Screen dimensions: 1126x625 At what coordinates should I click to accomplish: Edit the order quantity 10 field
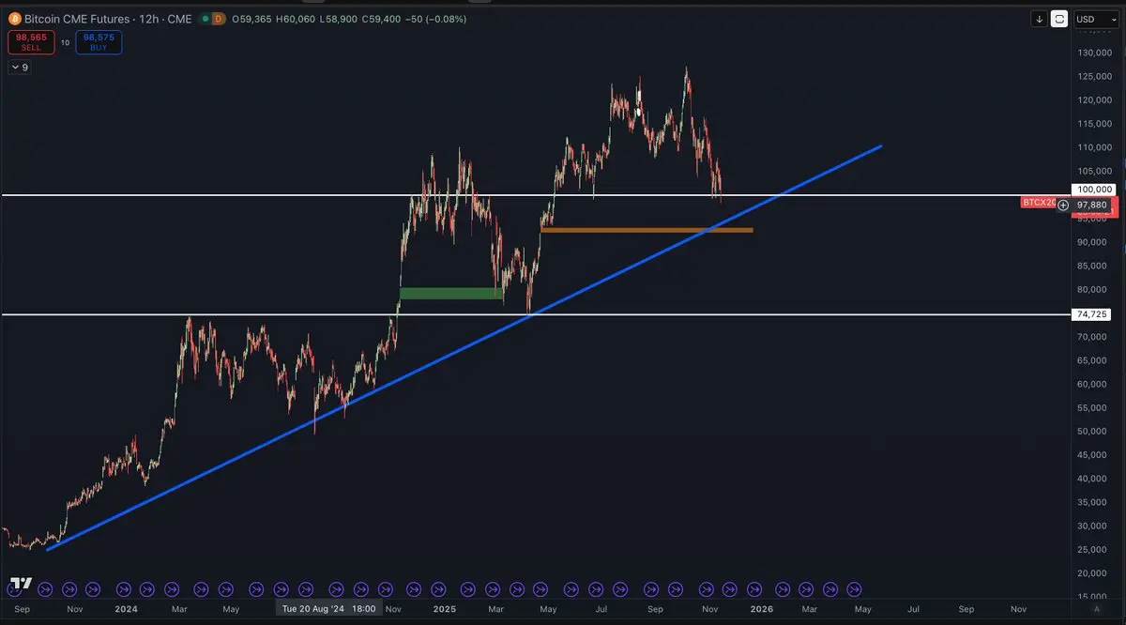tap(65, 42)
